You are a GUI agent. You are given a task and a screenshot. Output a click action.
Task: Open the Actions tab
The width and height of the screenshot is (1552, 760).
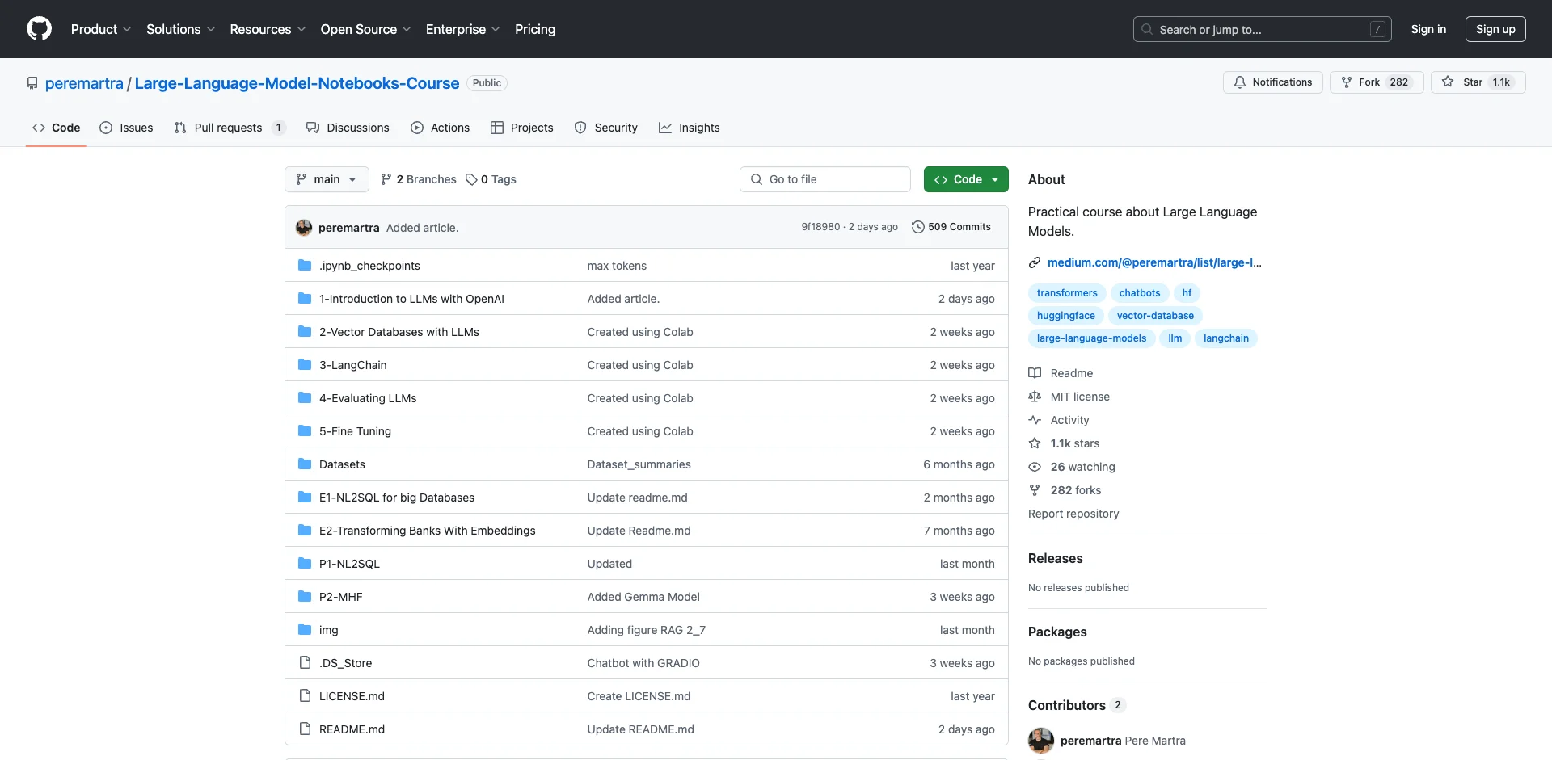point(440,128)
